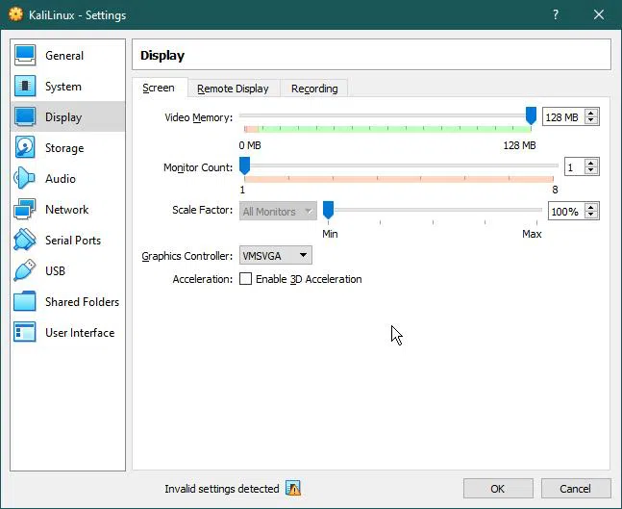Screen dimensions: 622x509
Task: Select the Audio label in sidebar
Action: pyautogui.click(x=61, y=178)
